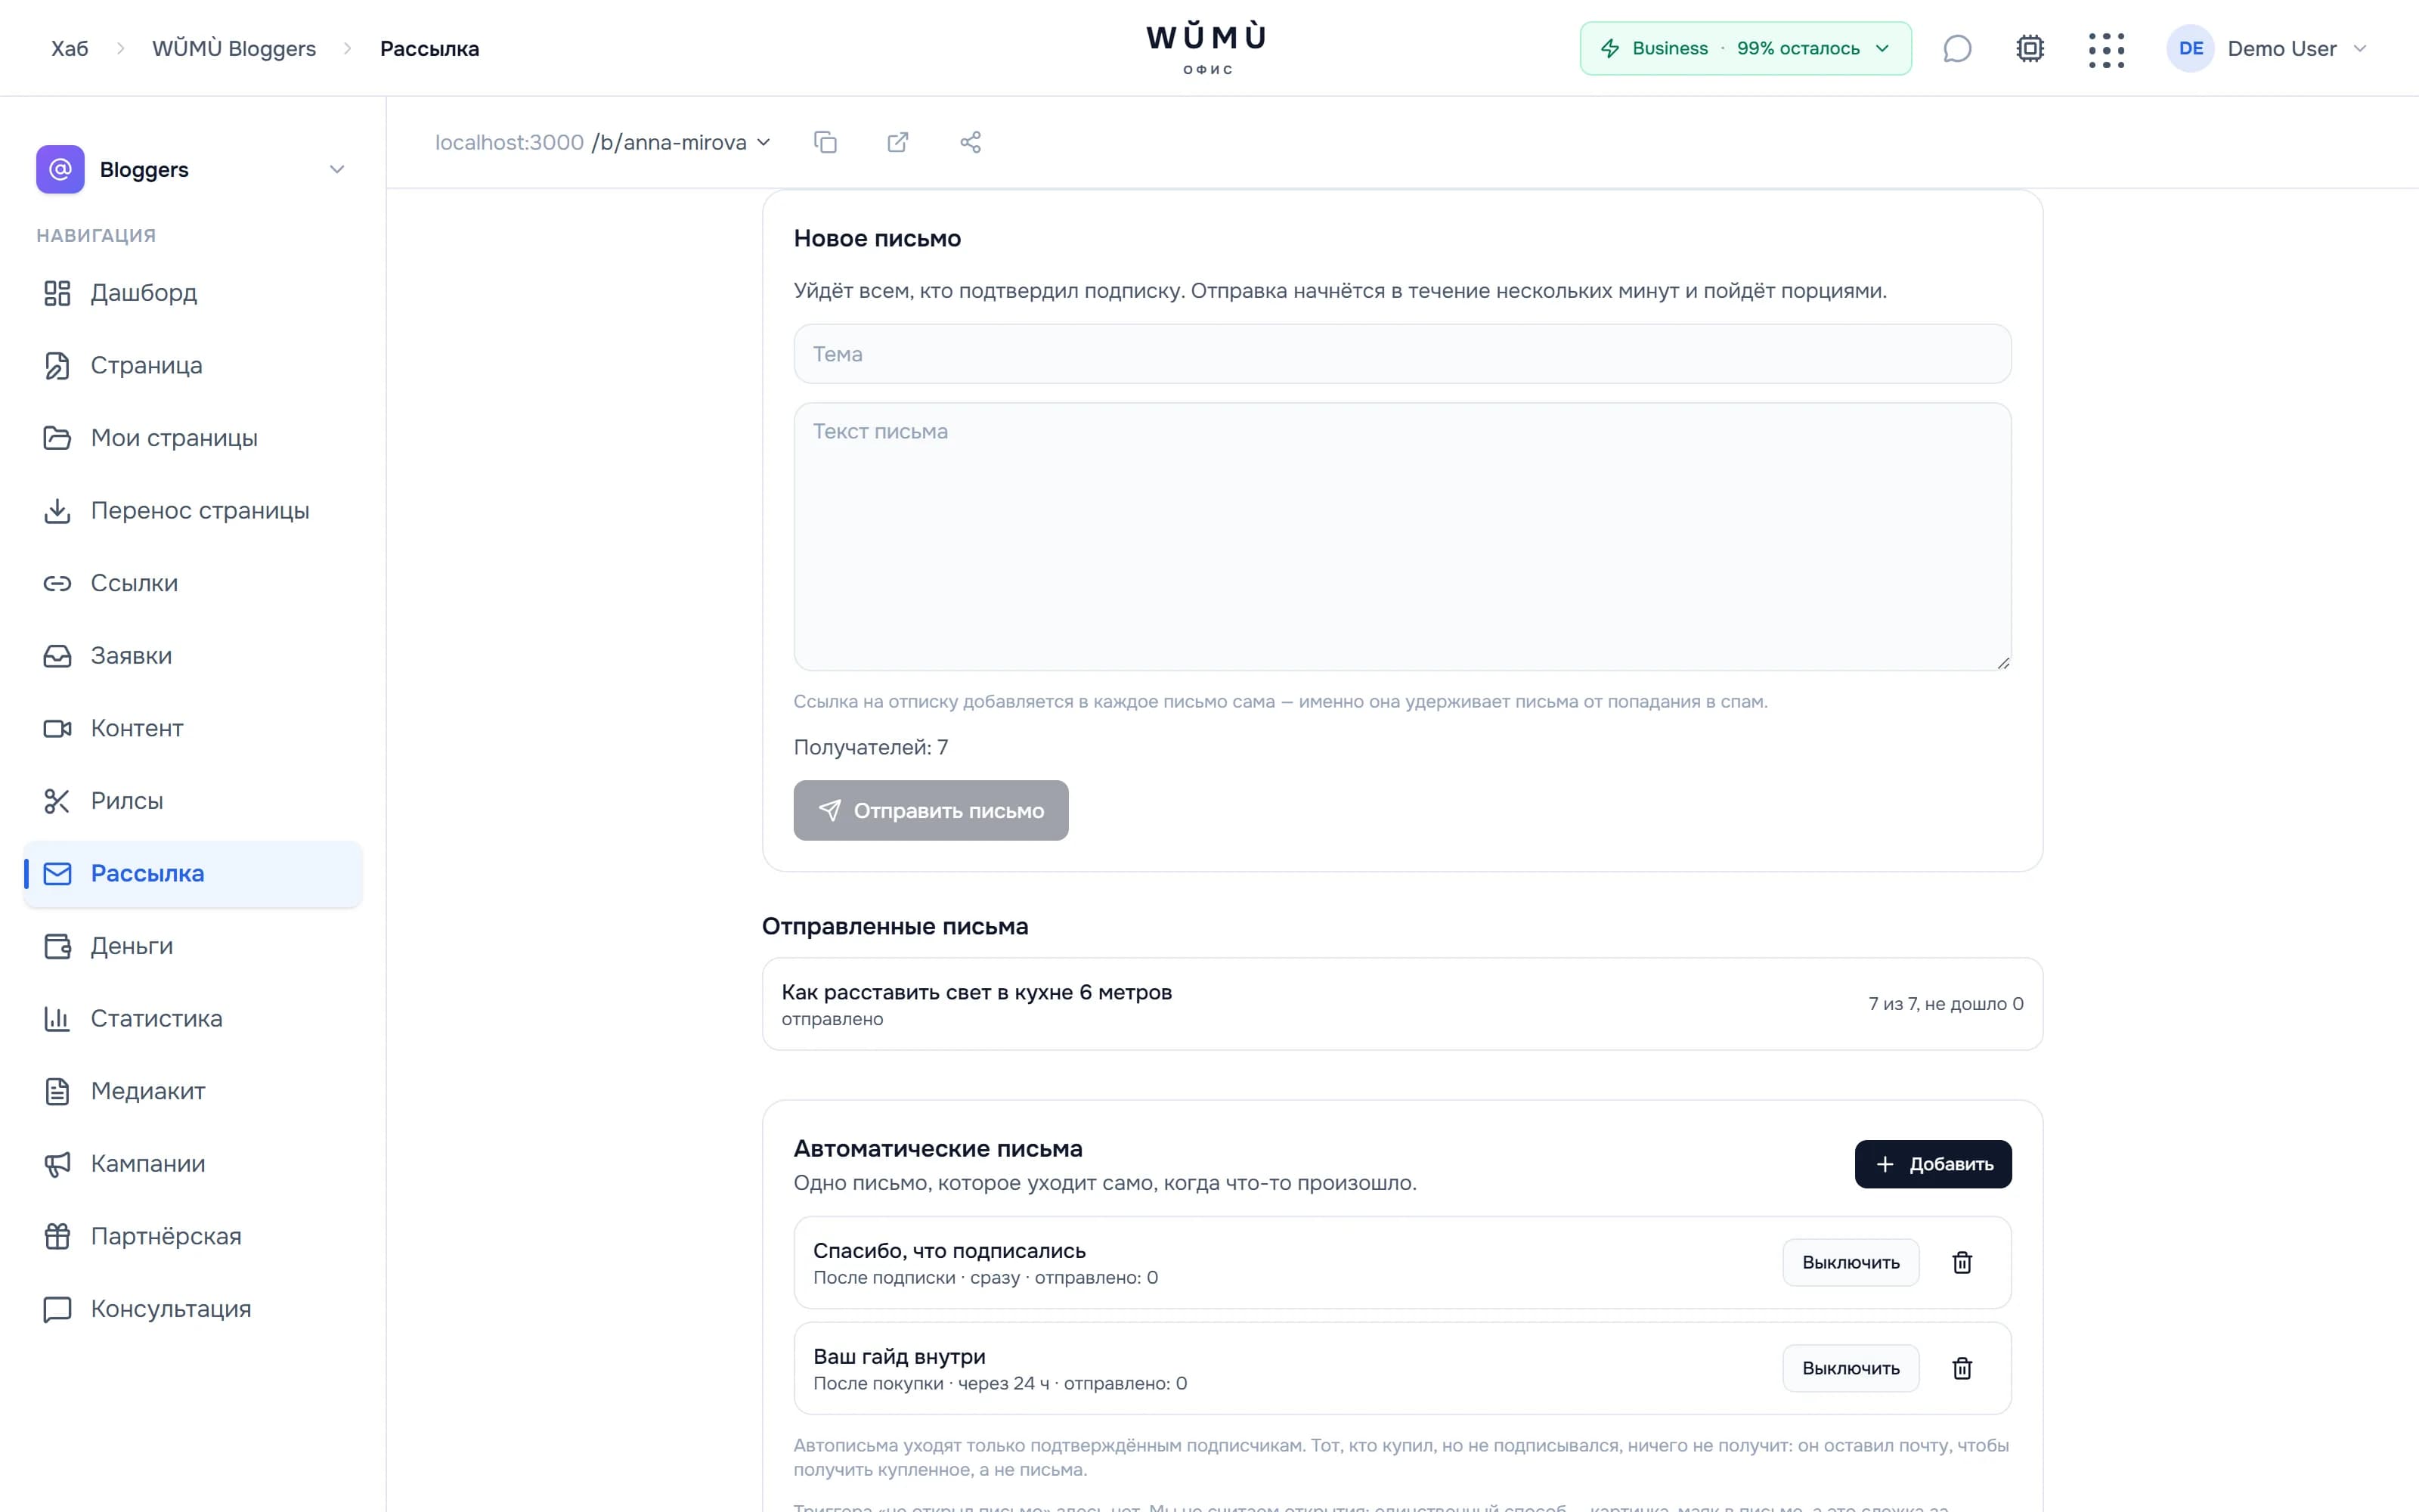The image size is (2419, 1512).
Task: Open the chat bubble icon in header
Action: tap(1957, 48)
